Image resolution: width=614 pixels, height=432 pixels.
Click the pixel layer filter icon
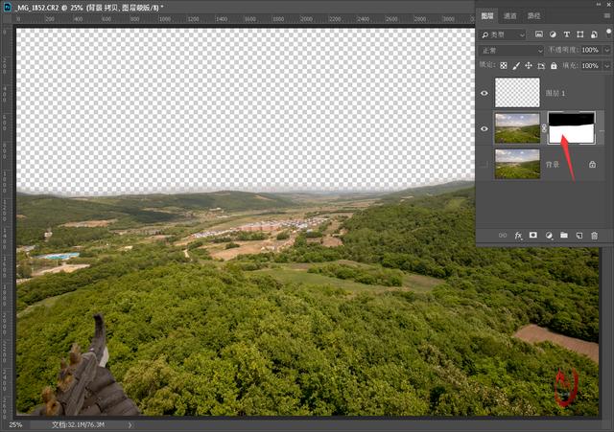click(539, 34)
